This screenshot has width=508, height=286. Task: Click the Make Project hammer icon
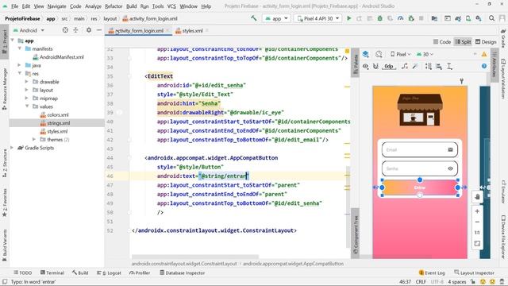click(254, 18)
